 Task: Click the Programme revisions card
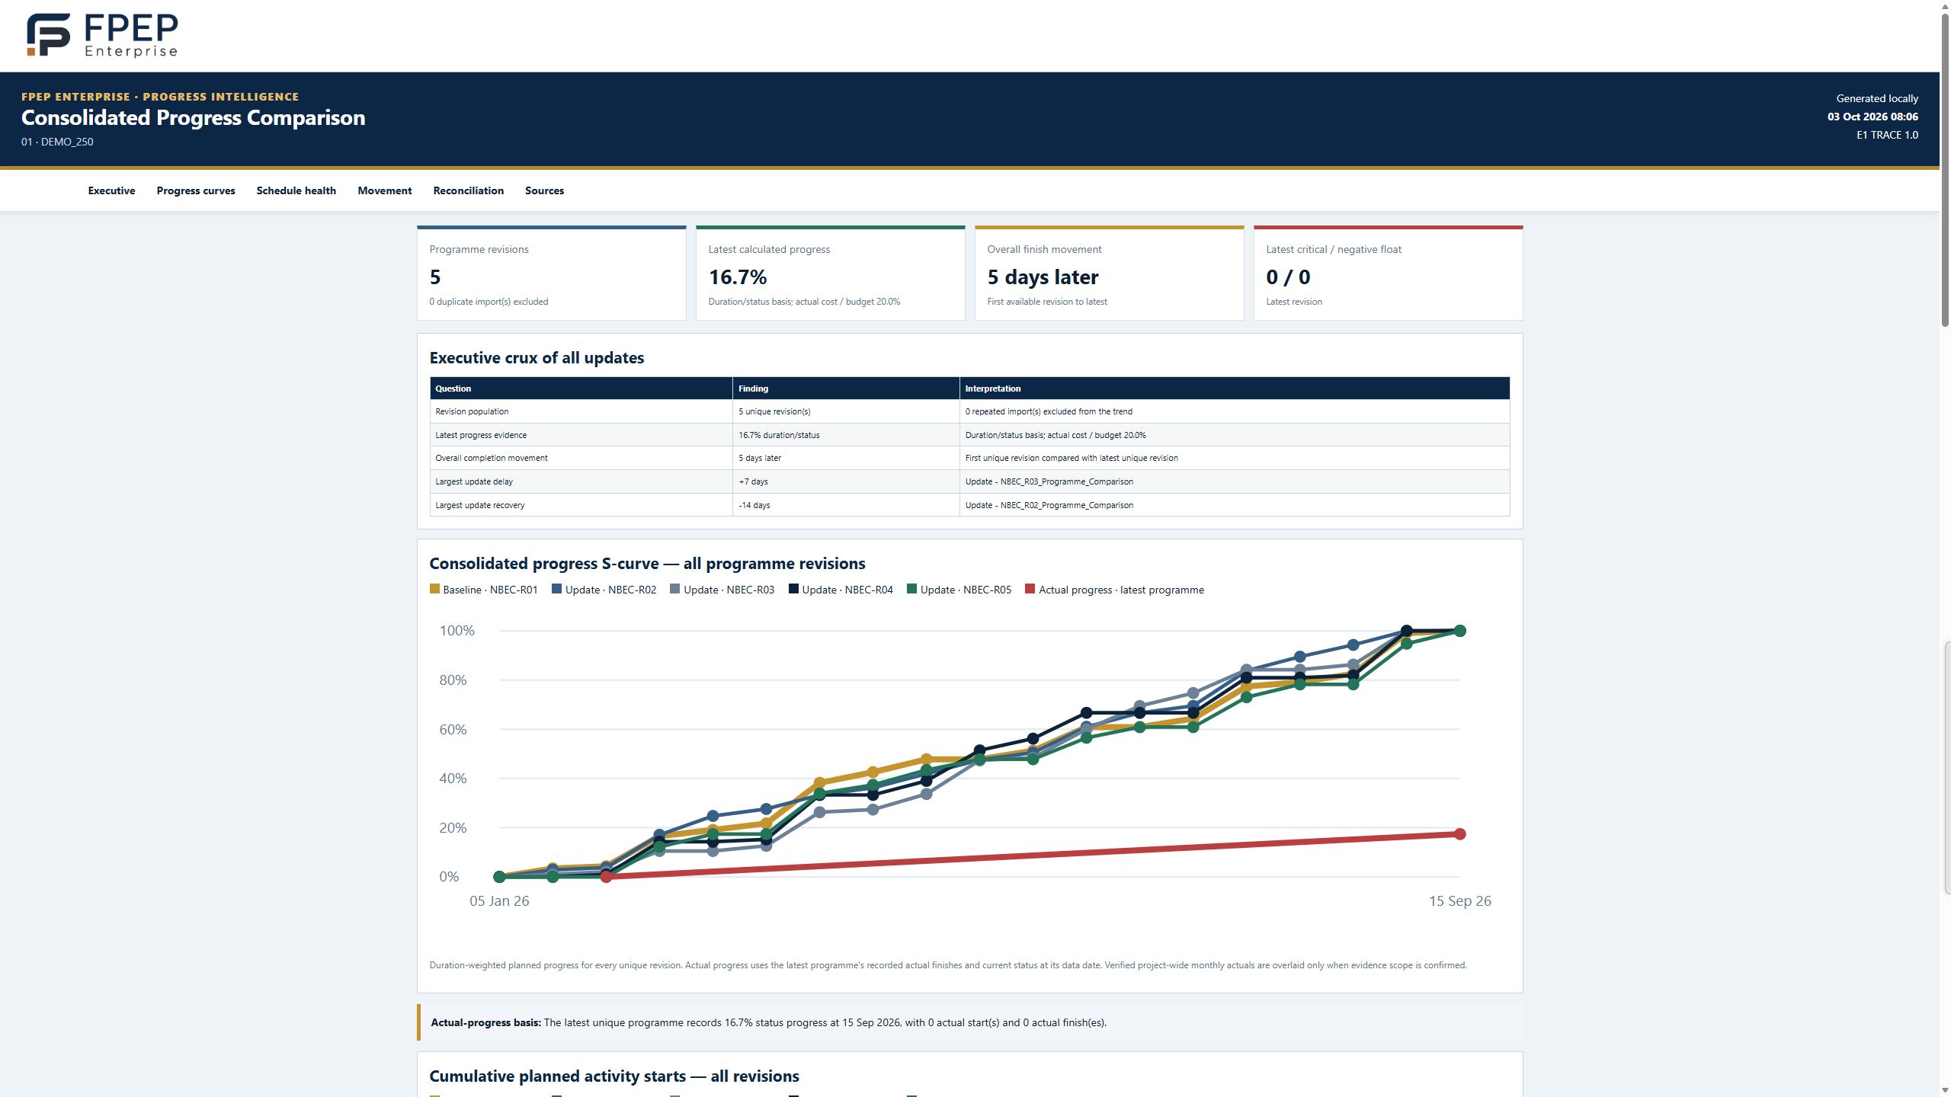point(552,273)
